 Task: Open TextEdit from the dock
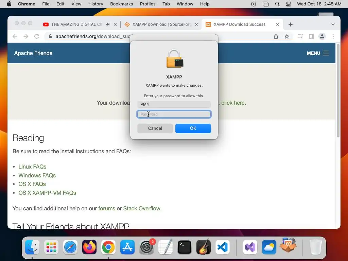166,247
